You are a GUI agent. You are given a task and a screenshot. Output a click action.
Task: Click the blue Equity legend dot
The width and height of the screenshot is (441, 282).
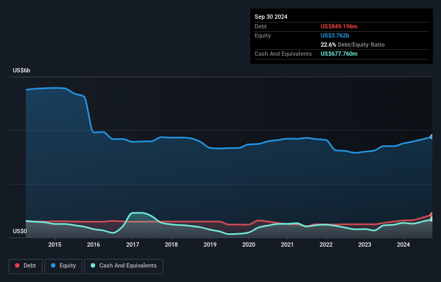point(53,265)
